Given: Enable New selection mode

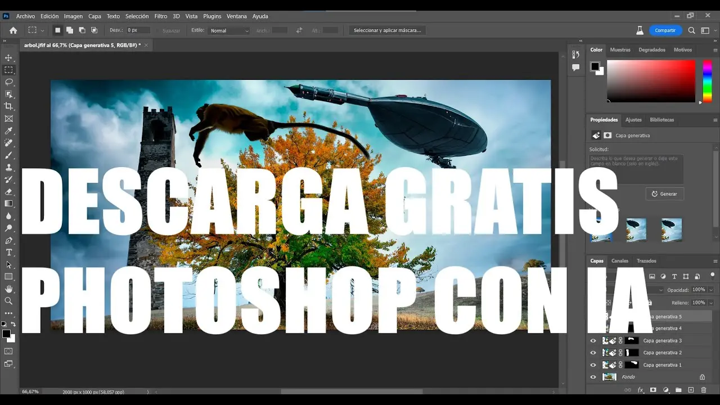Looking at the screenshot, I should click(57, 30).
